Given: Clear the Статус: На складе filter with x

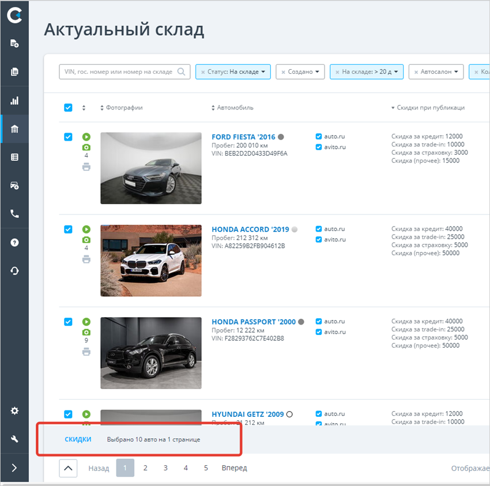Looking at the screenshot, I should point(203,72).
